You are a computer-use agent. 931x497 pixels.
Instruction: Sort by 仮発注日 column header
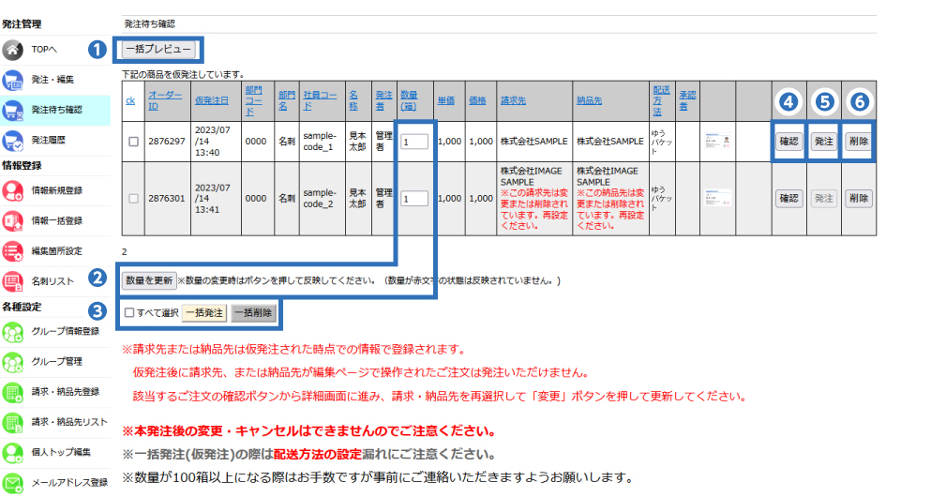coord(211,99)
